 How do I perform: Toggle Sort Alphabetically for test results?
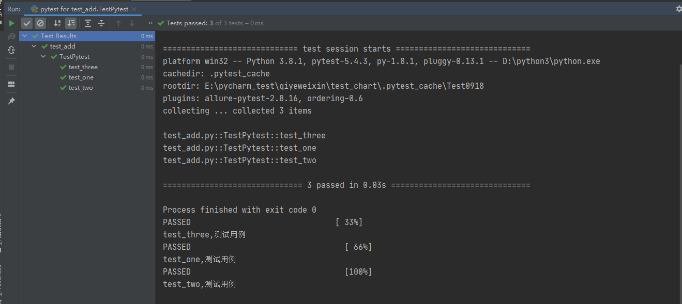click(57, 23)
